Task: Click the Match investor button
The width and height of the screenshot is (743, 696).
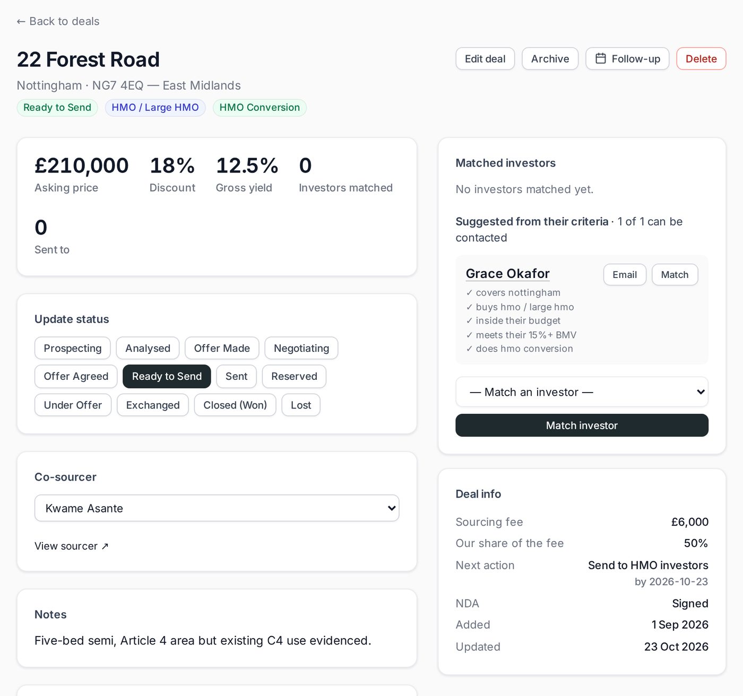Action: click(x=582, y=425)
